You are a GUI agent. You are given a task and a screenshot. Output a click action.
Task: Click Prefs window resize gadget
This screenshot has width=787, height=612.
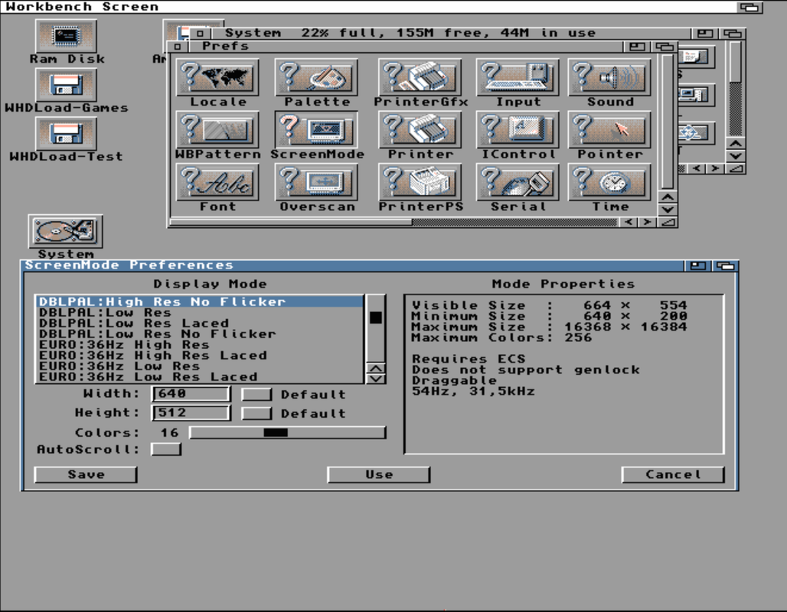(667, 222)
